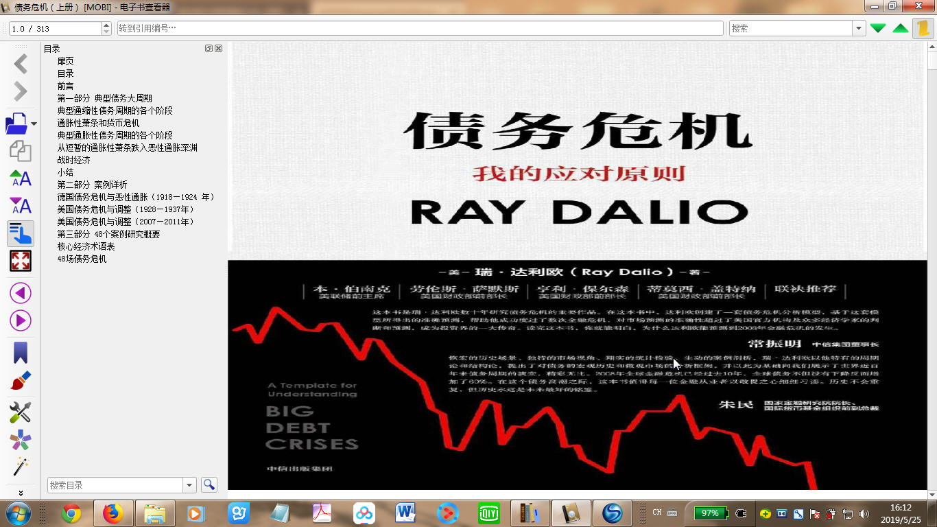937x527 pixels.
Task: Switch to Firefox in the taskbar
Action: click(112, 513)
